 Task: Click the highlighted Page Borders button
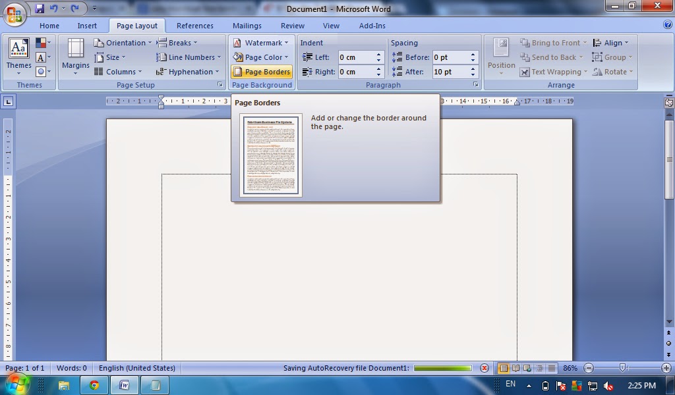[x=262, y=72]
